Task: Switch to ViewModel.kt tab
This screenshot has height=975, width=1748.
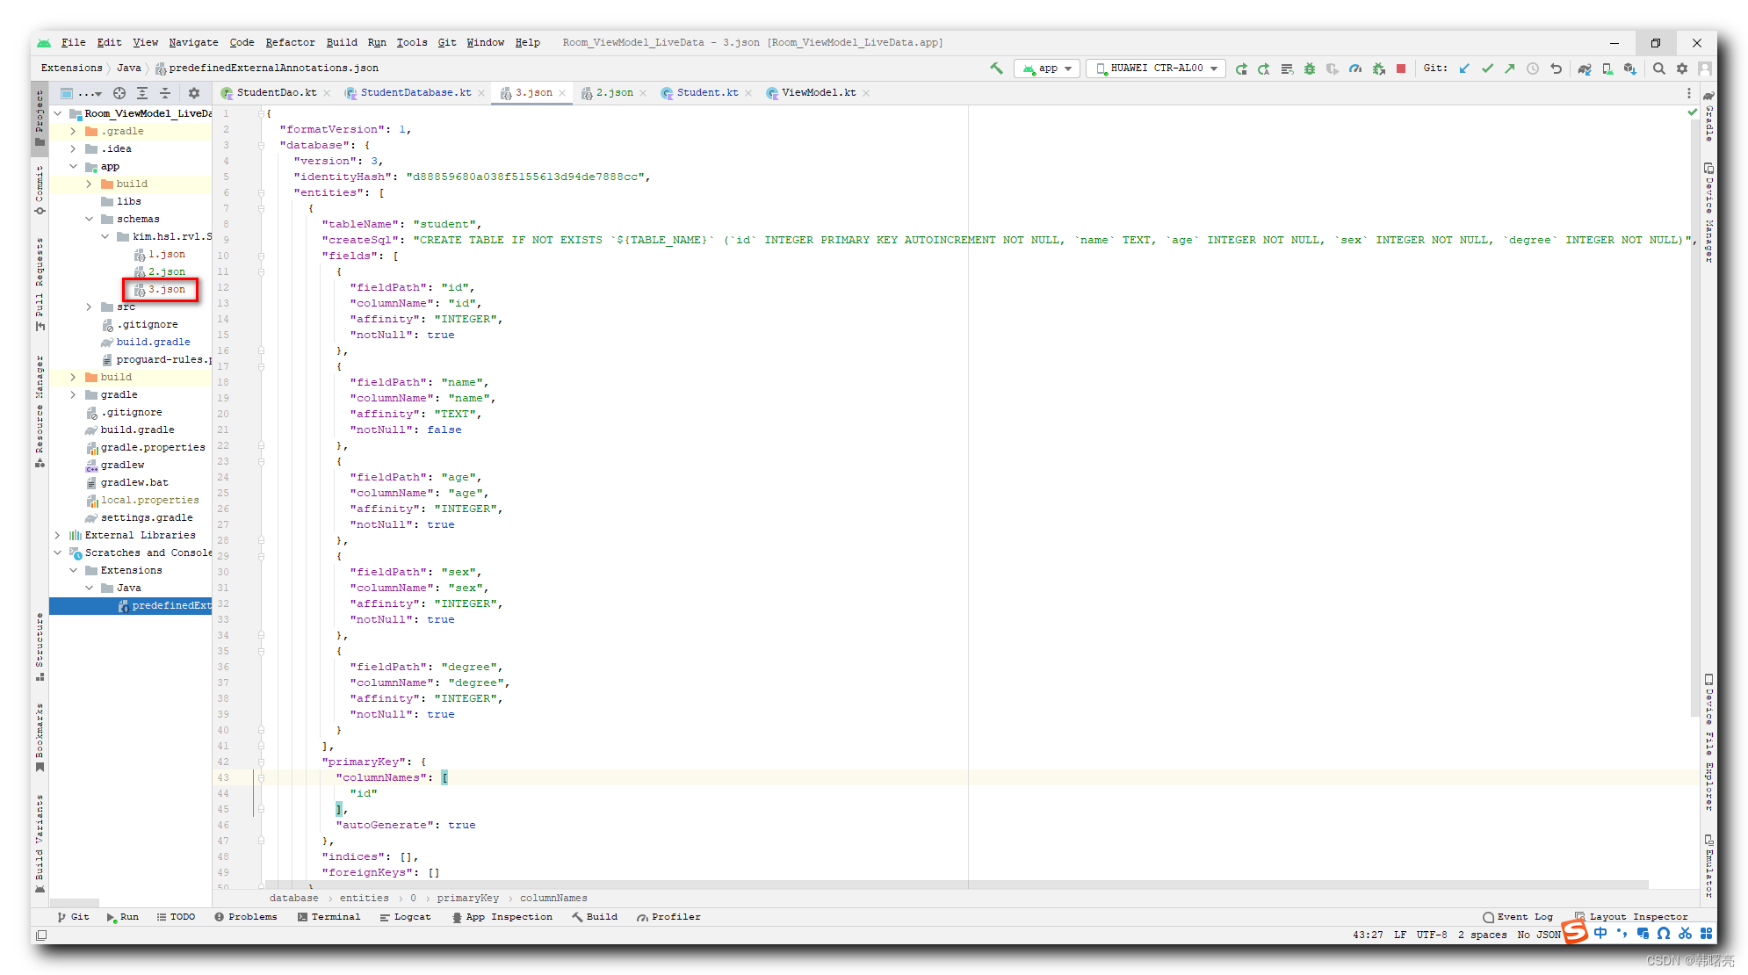Action: (x=819, y=93)
